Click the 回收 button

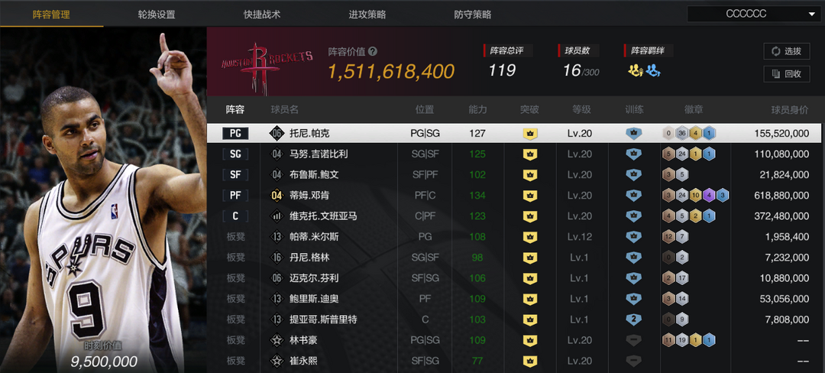(x=787, y=73)
